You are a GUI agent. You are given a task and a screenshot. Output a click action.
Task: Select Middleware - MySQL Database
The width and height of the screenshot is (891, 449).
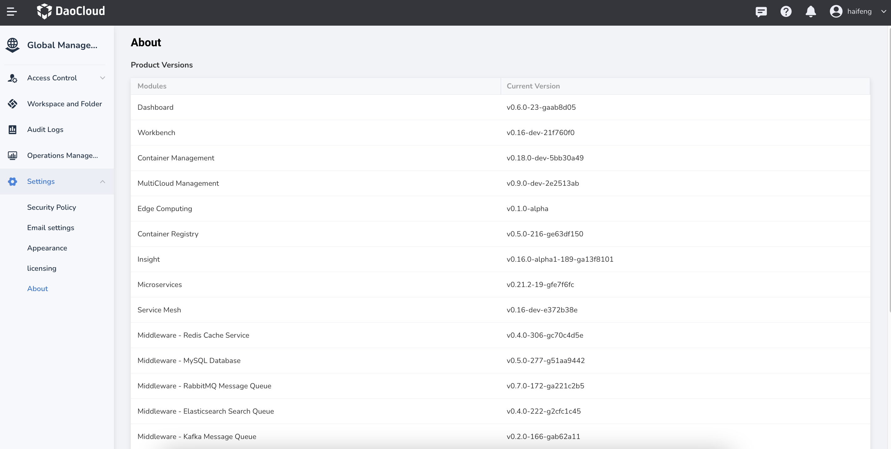189,361
